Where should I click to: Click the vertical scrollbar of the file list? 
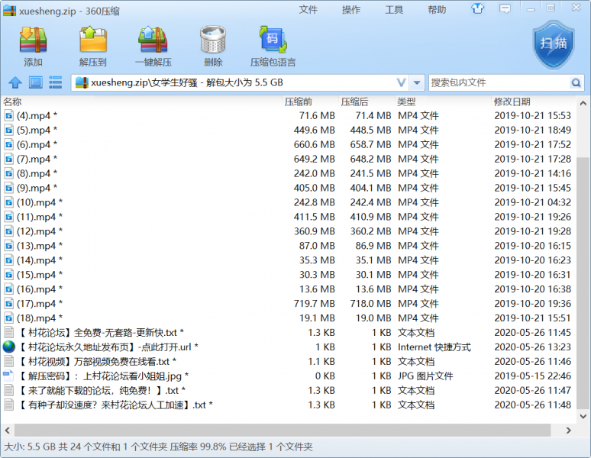[x=584, y=267]
